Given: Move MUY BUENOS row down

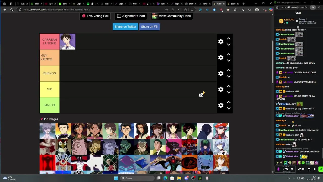Looking at the screenshot, I should click(229, 60).
